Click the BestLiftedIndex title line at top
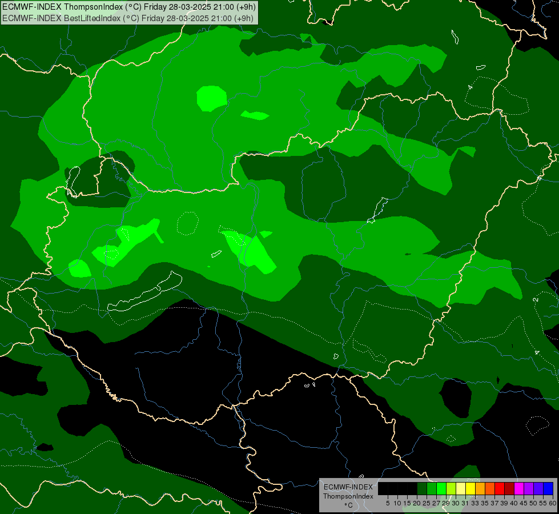The height and width of the screenshot is (514, 559). [128, 18]
